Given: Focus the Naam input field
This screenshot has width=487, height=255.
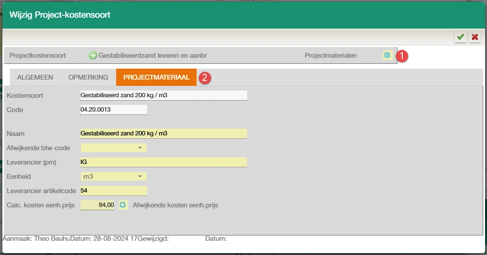Looking at the screenshot, I should [163, 133].
